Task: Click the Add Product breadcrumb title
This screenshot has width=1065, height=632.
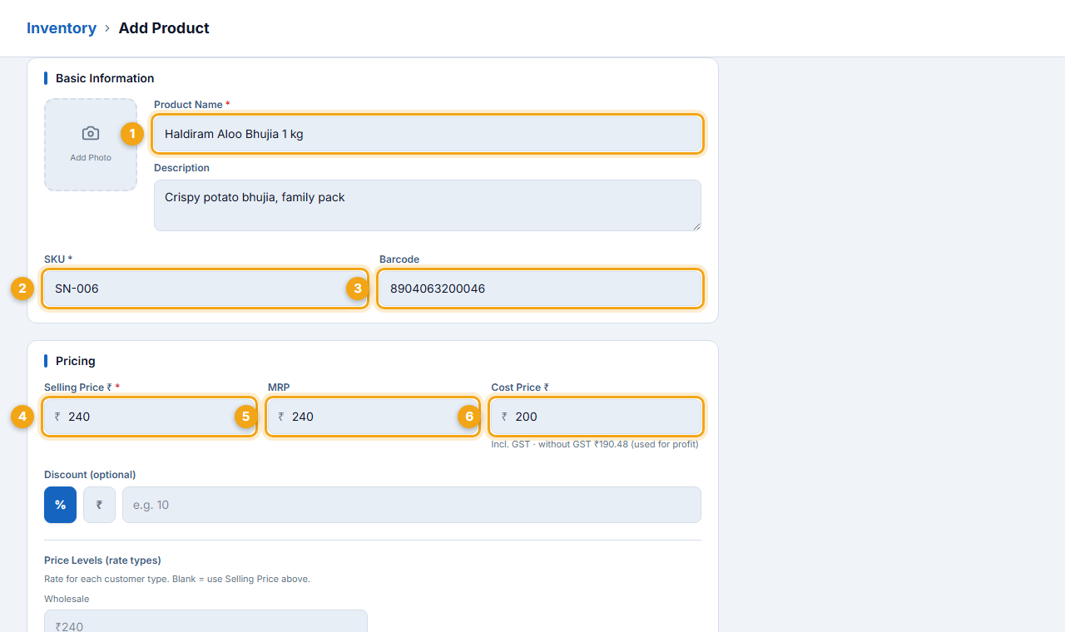Action: [164, 28]
